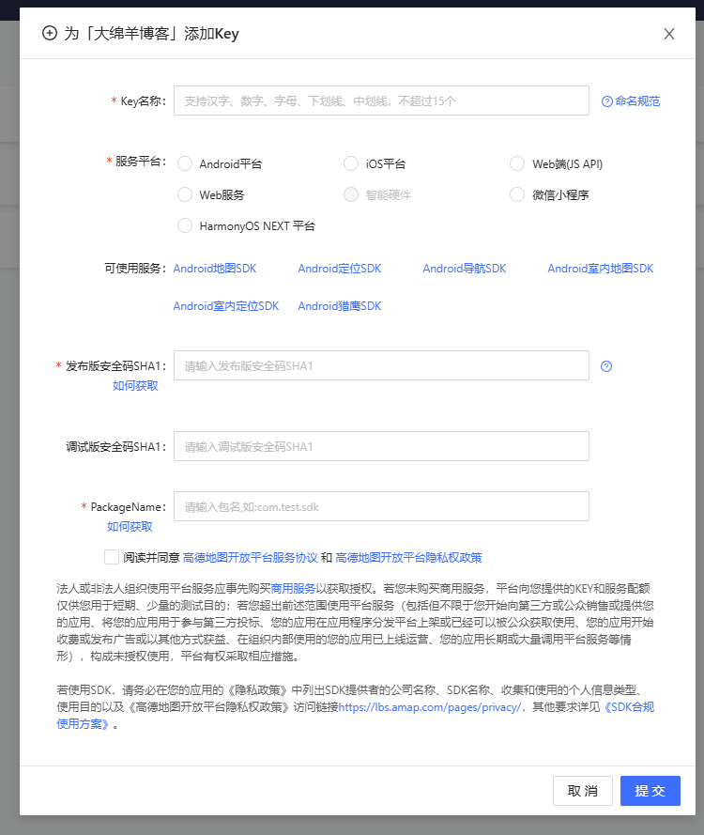The width and height of the screenshot is (704, 835).
Task: Click the 取消 cancel button
Action: (583, 791)
